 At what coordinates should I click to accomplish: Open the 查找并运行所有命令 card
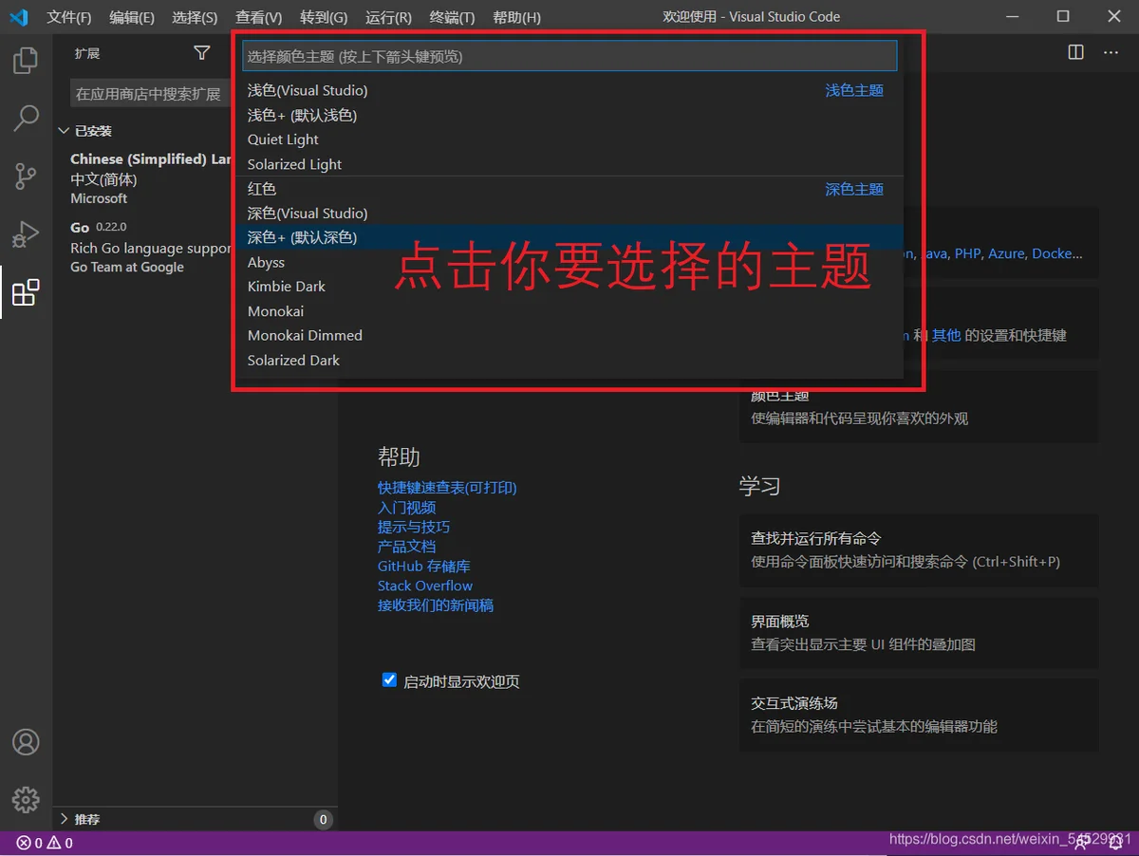[x=919, y=549]
